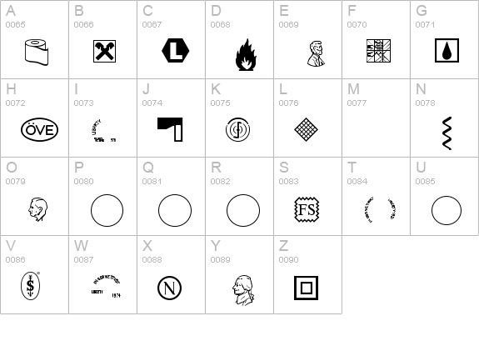Select the patterned square glyph under F
The height and width of the screenshot is (351, 479).
(378, 51)
